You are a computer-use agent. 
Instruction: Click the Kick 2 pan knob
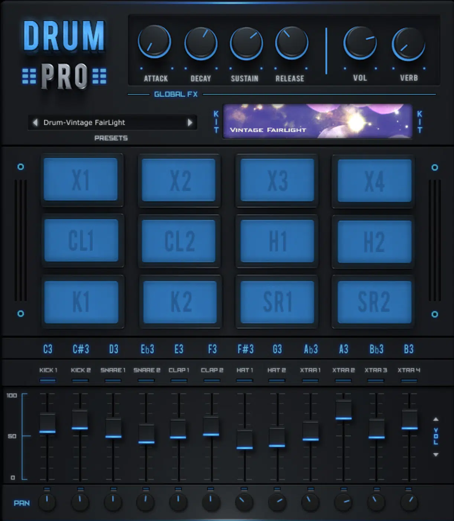pos(80,502)
